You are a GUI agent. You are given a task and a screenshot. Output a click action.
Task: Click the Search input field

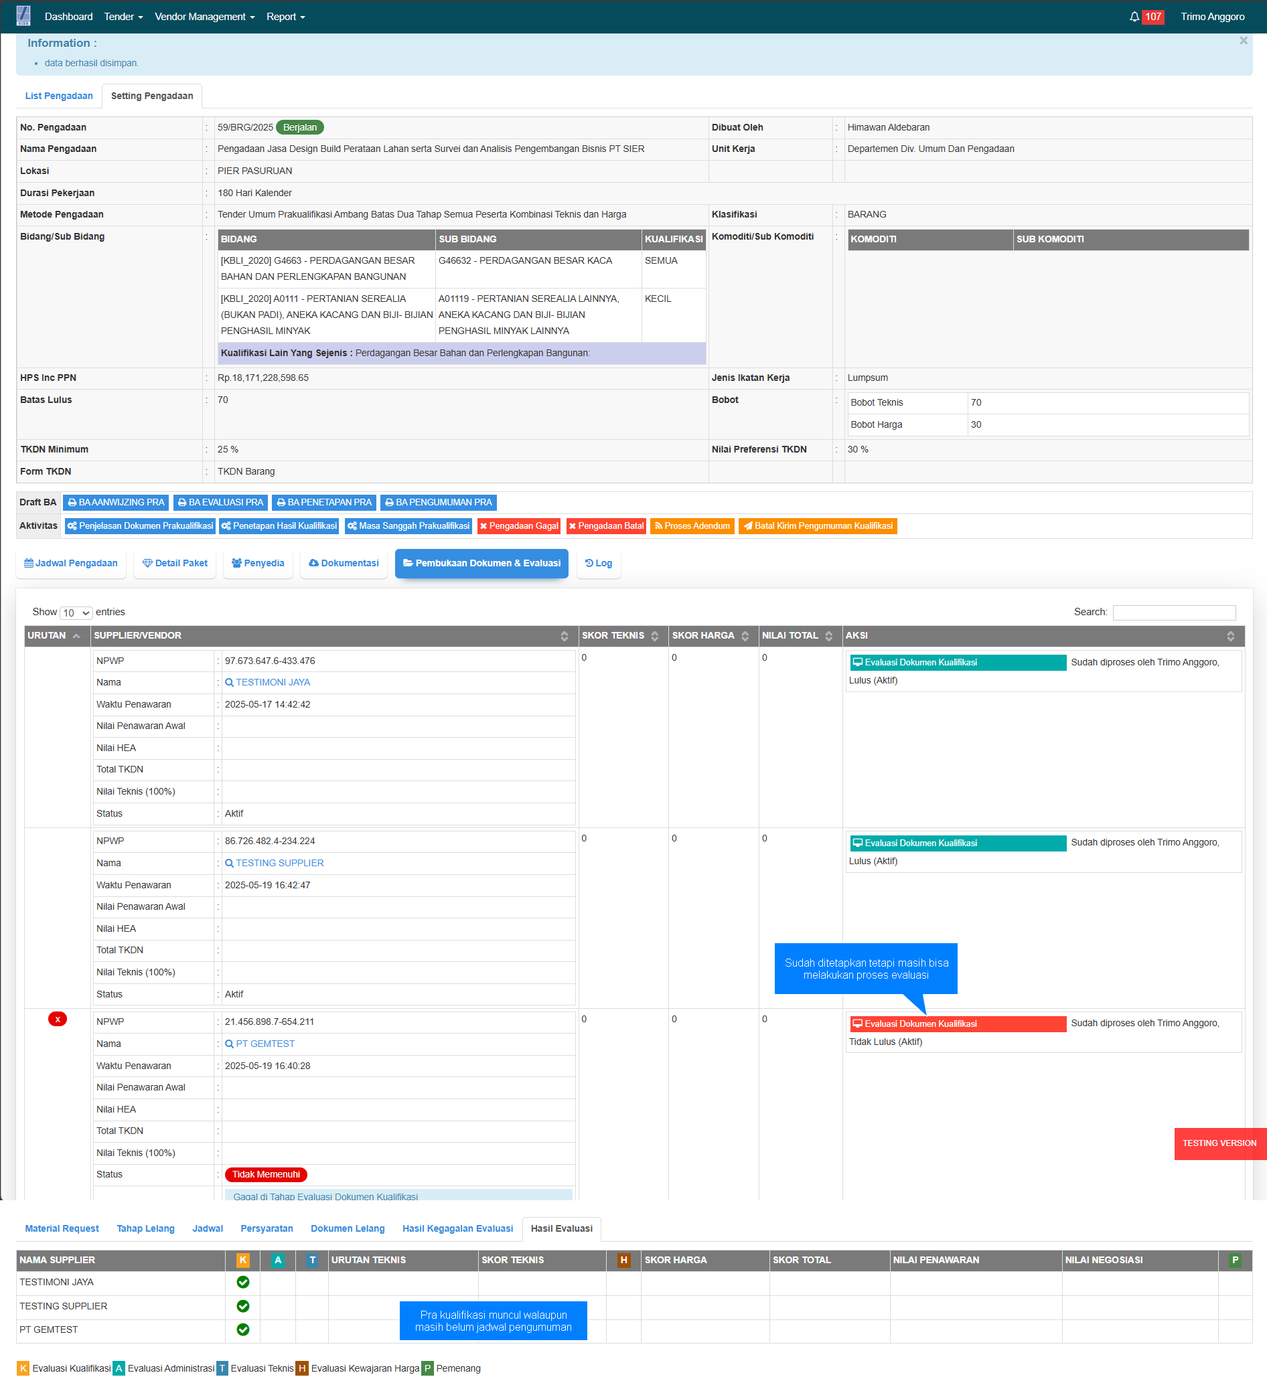click(x=1174, y=612)
